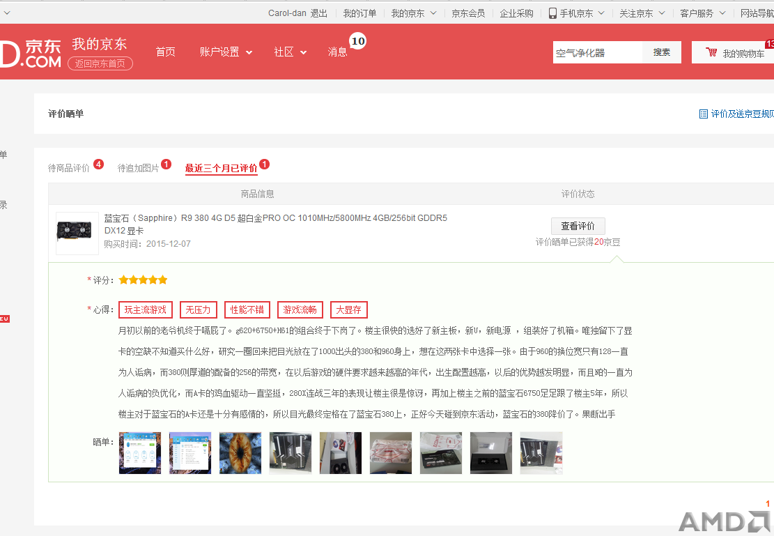Open 评价及送京豆规则 link

[x=742, y=114]
